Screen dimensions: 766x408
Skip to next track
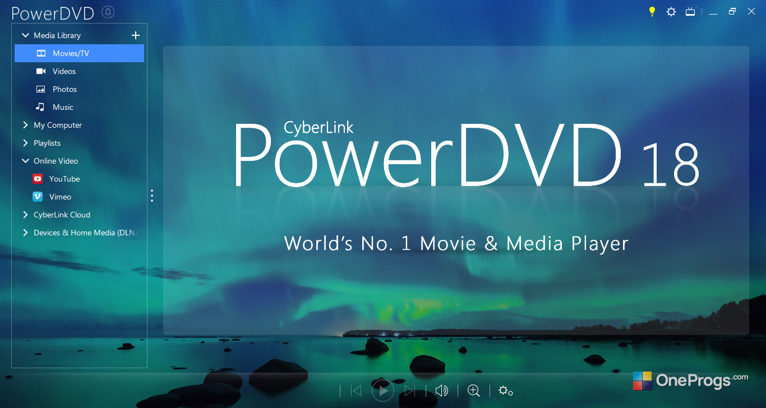tap(410, 391)
